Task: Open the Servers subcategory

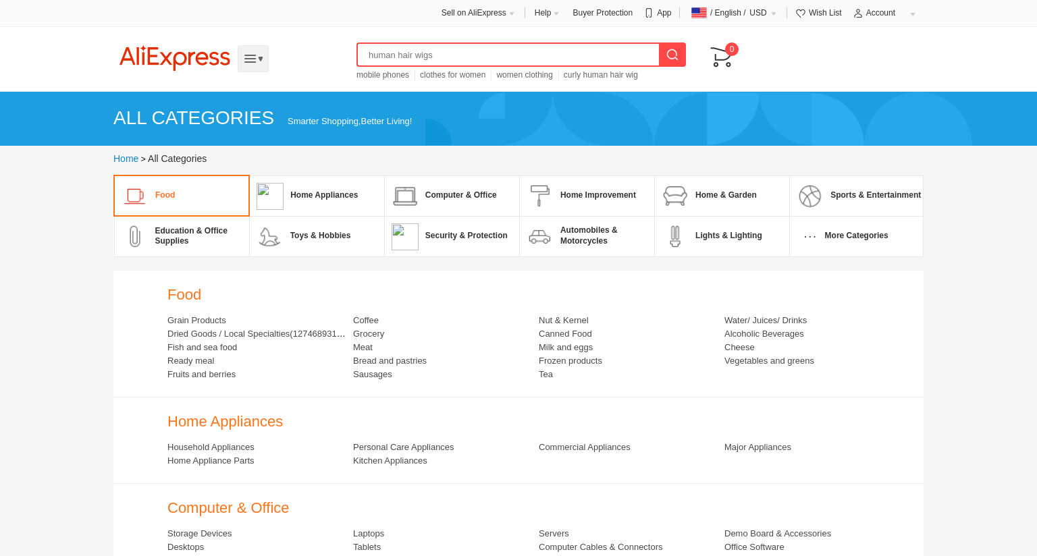Action: tap(554, 534)
